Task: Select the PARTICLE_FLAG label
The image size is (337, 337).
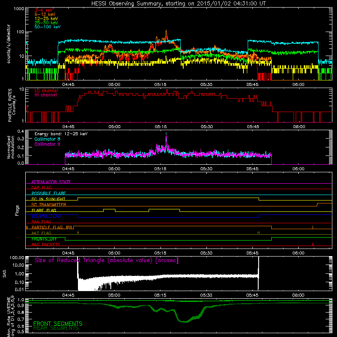Action: pyautogui.click(x=47, y=227)
